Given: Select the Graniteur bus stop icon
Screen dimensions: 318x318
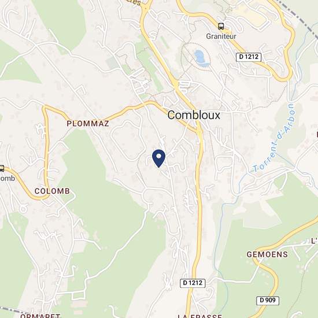Looking at the screenshot, I should pos(221,26).
